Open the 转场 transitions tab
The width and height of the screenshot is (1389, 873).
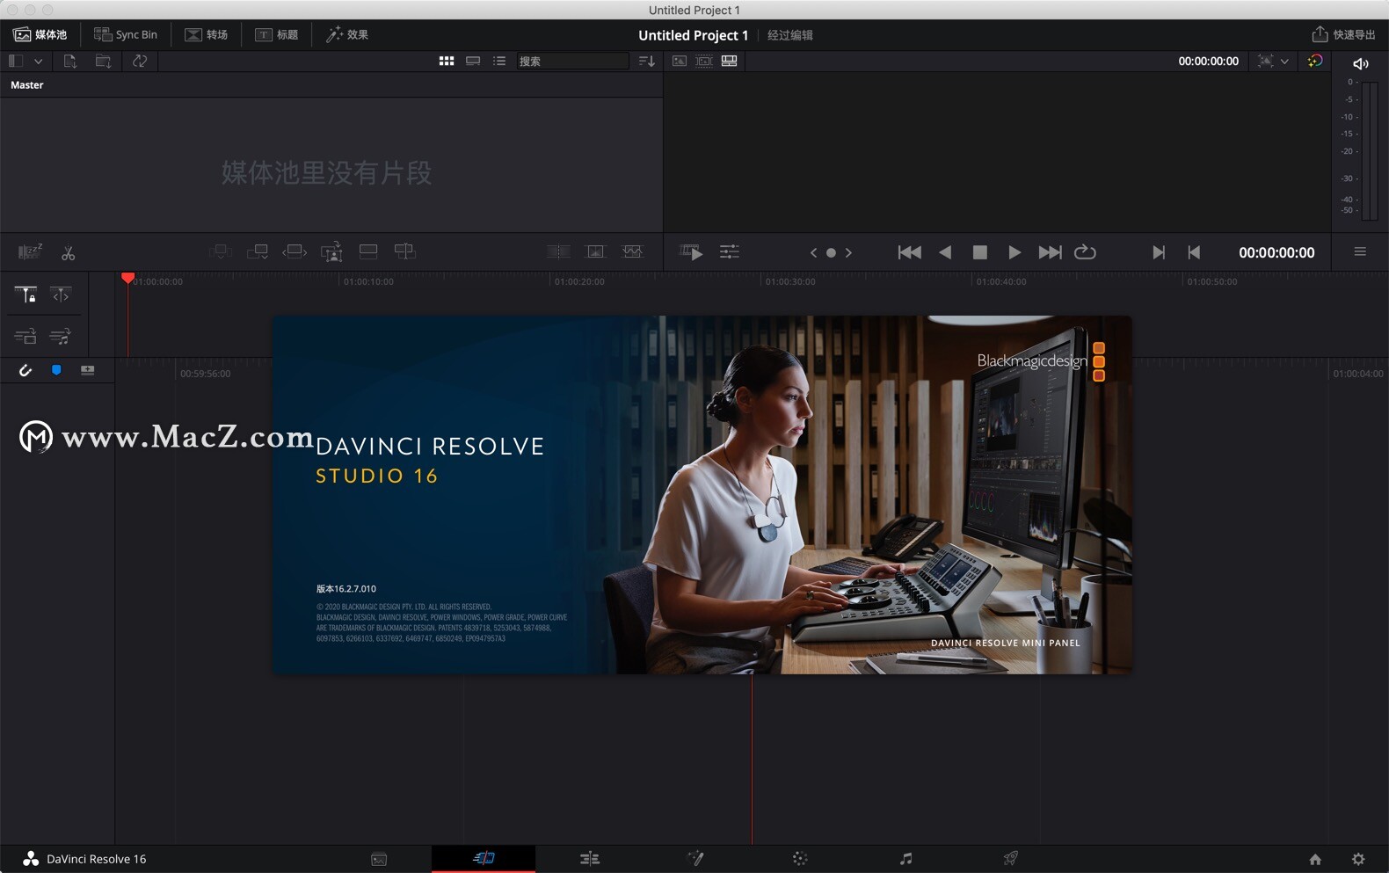pos(206,34)
